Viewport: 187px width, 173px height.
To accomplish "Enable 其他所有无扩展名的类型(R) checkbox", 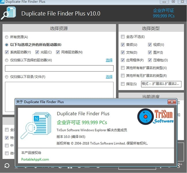I will tap(123, 75).
